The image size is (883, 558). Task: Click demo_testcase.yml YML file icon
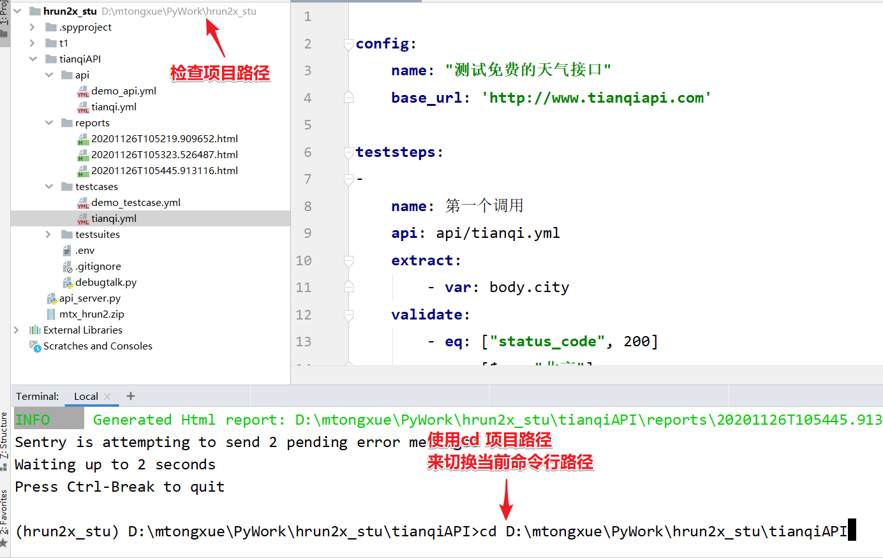pyautogui.click(x=83, y=203)
